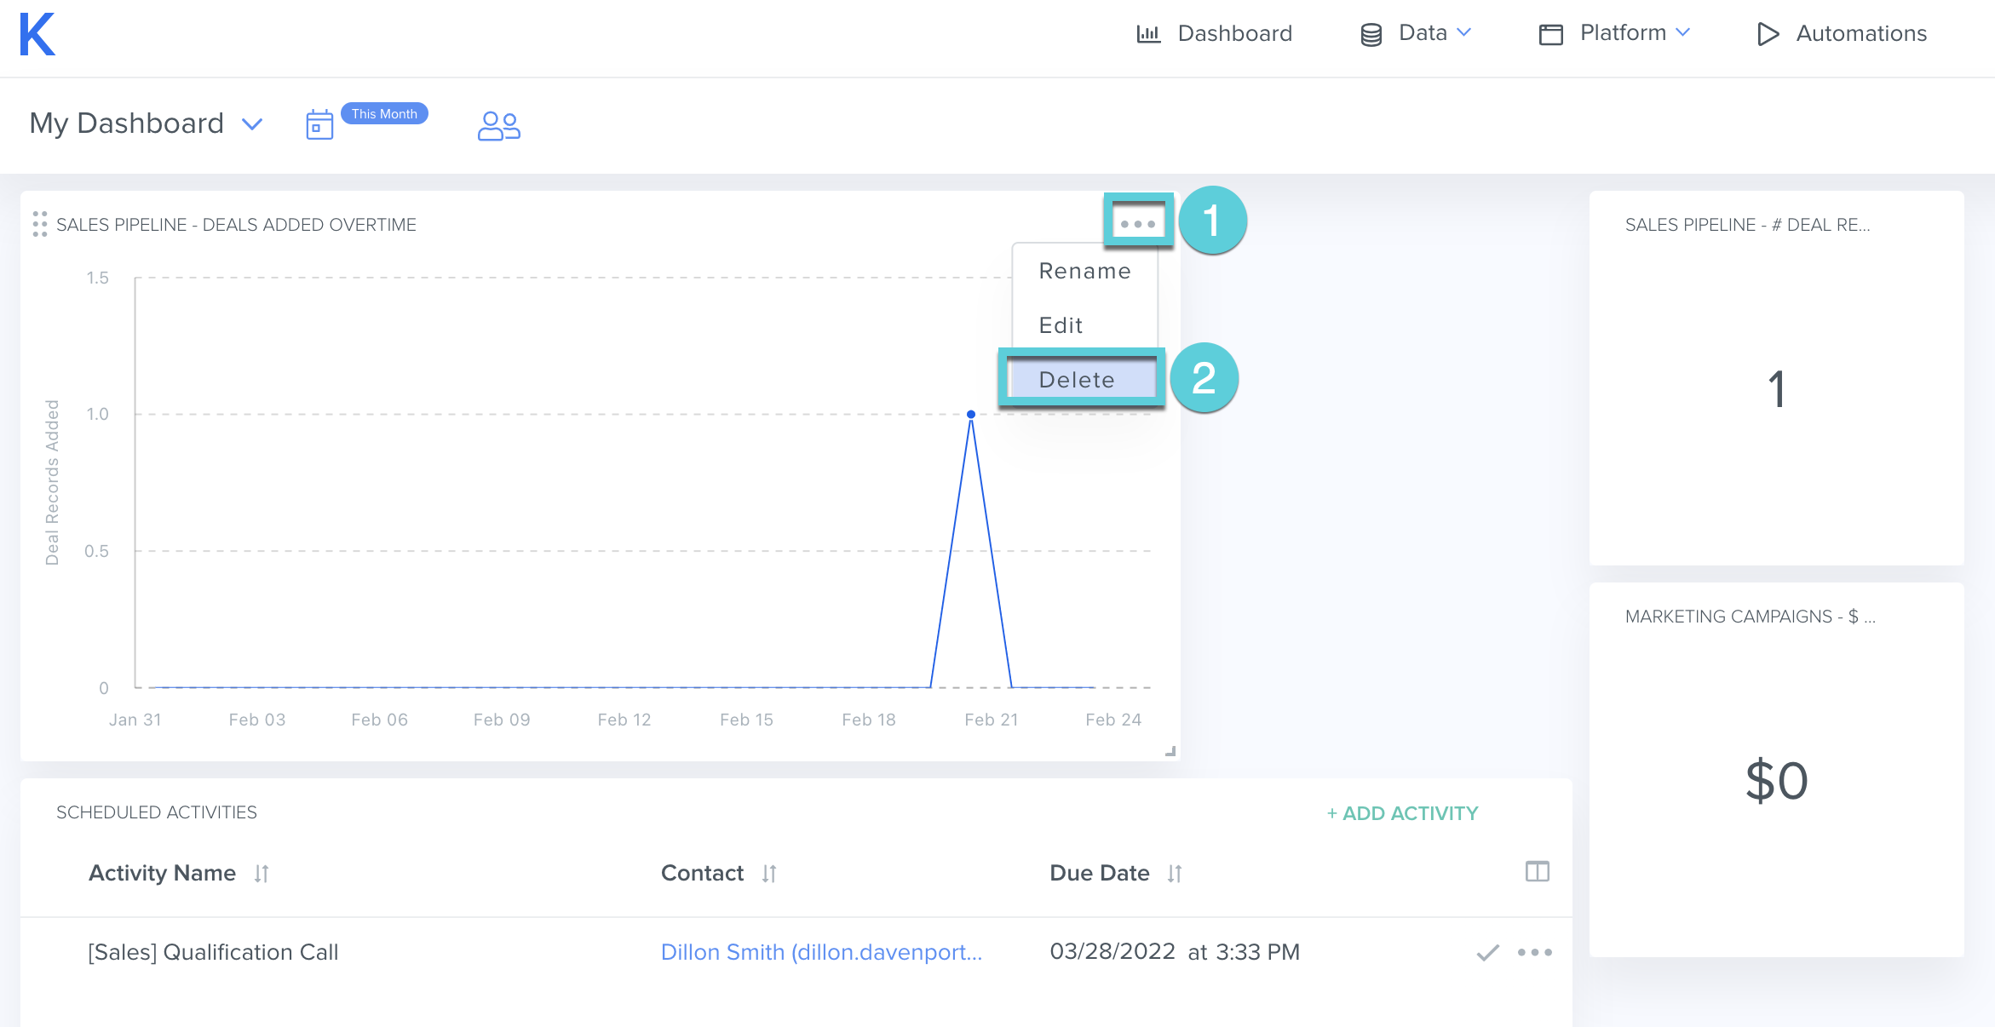Click the K logo icon
This screenshot has width=1995, height=1027.
(x=37, y=34)
